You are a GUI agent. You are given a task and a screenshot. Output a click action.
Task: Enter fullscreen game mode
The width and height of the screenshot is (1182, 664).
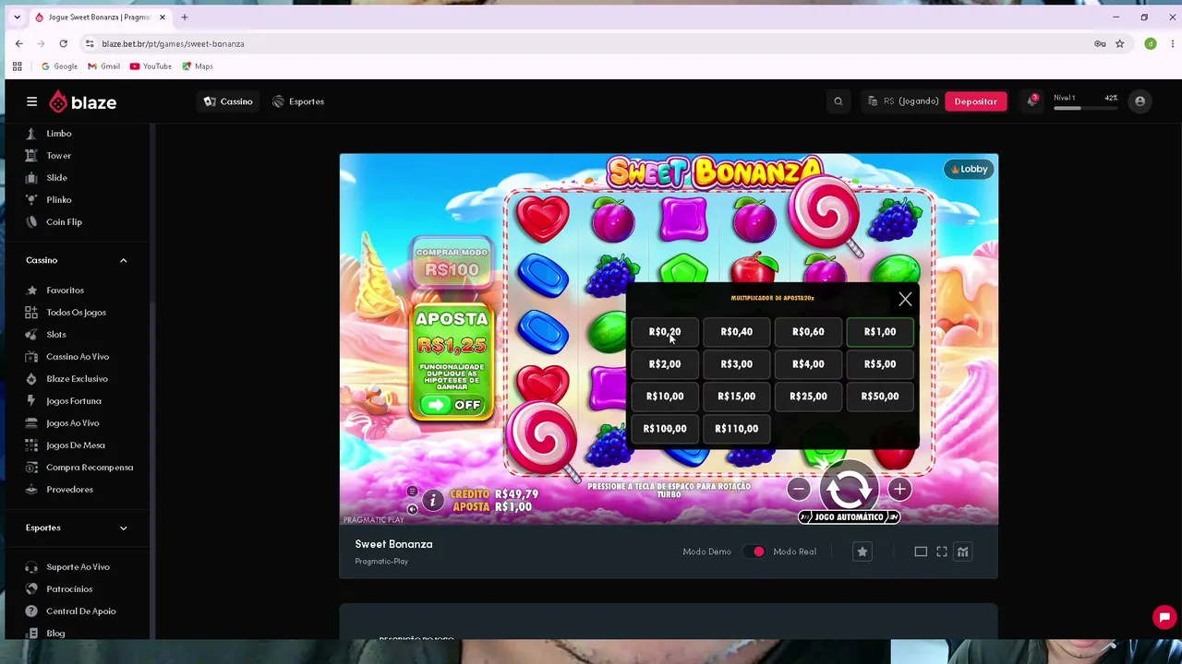pos(942,551)
